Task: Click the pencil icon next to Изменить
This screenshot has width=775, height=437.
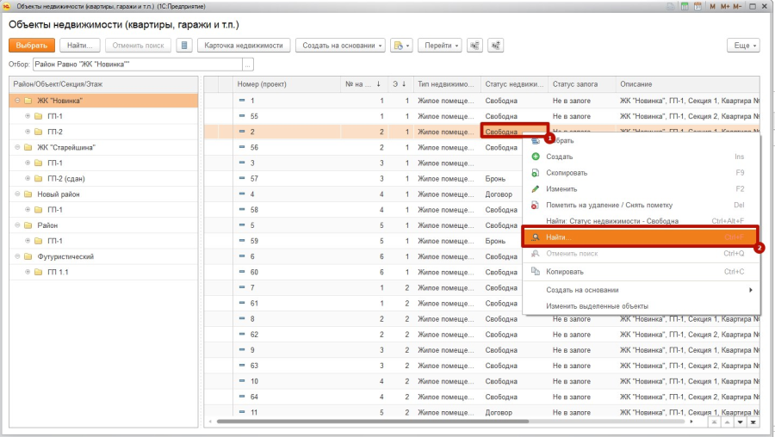Action: 536,188
